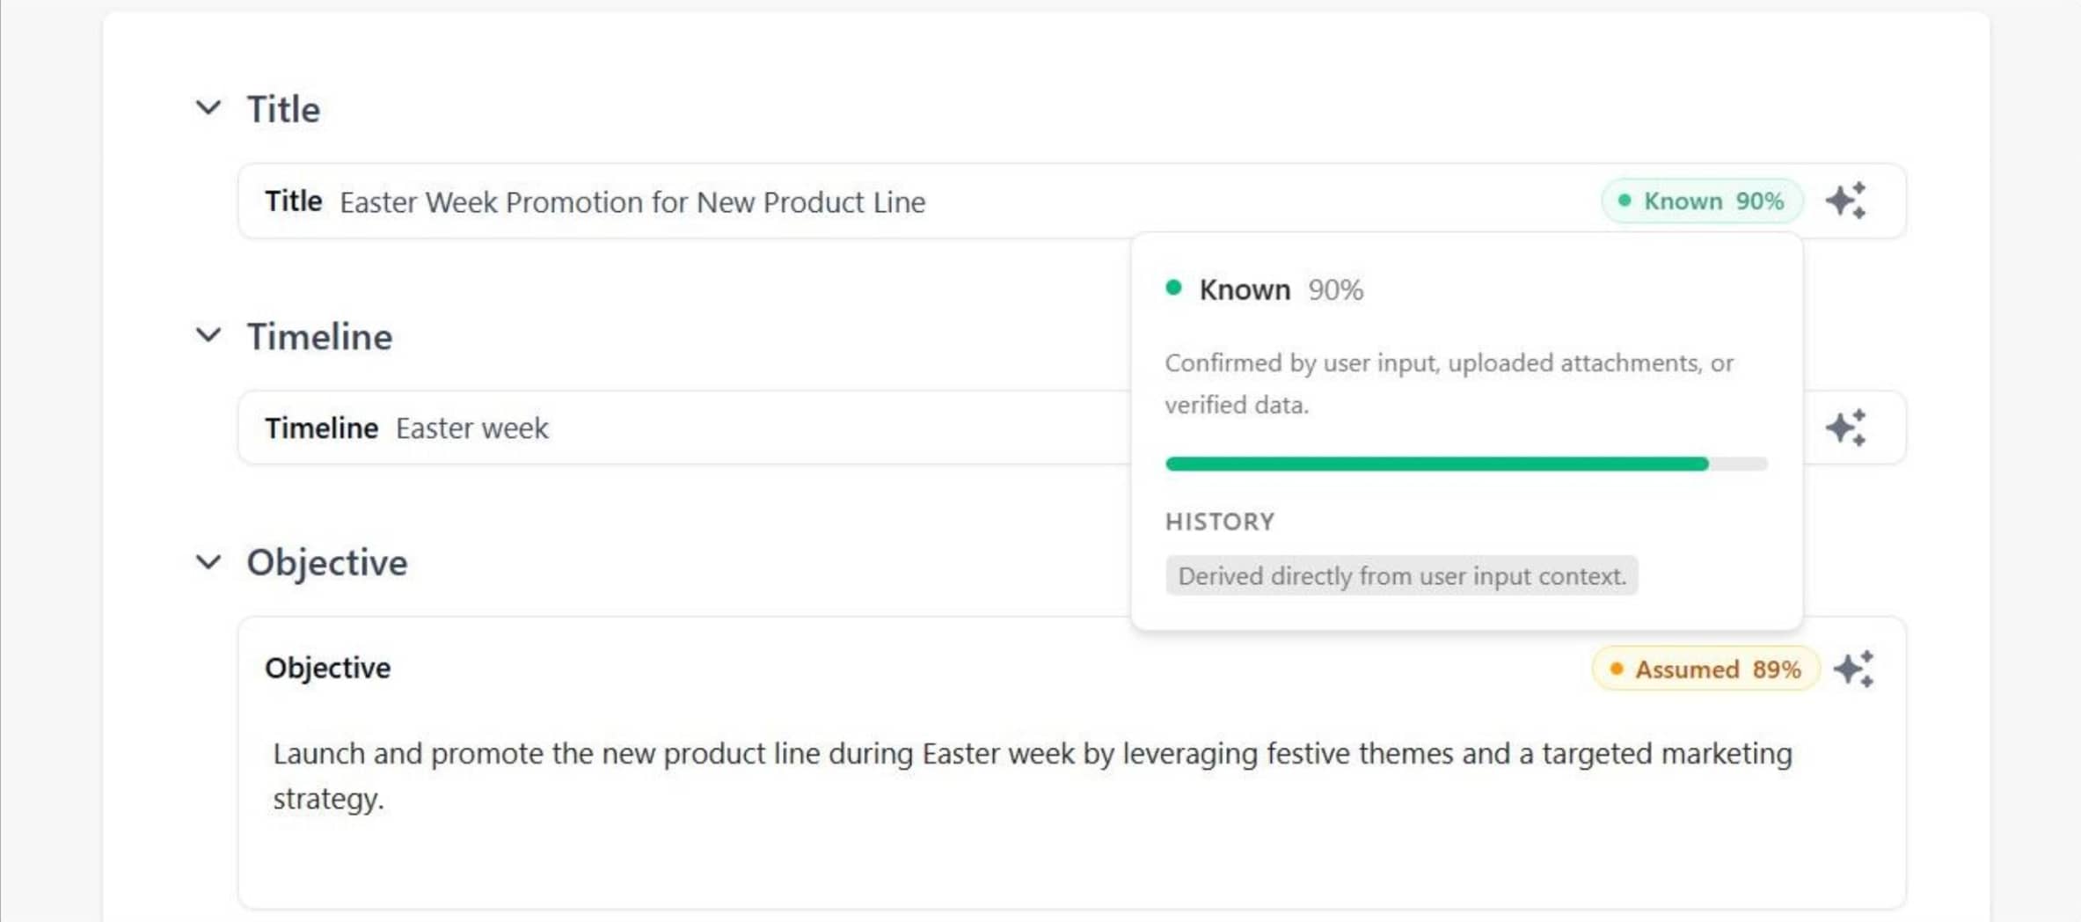Viewport: 2081px width, 922px height.
Task: Click the Timeline section heading
Action: pos(319,337)
